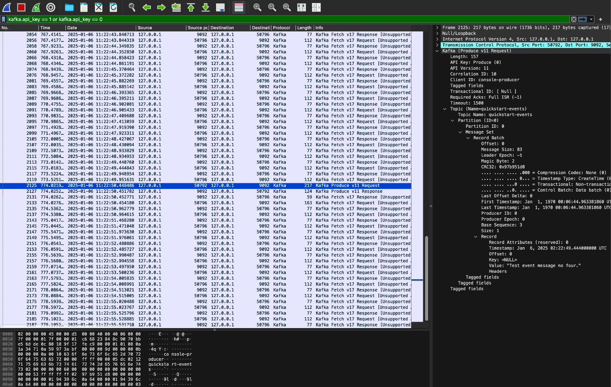Zoom out main window text
The width and height of the screenshot is (611, 387).
coord(272,7)
